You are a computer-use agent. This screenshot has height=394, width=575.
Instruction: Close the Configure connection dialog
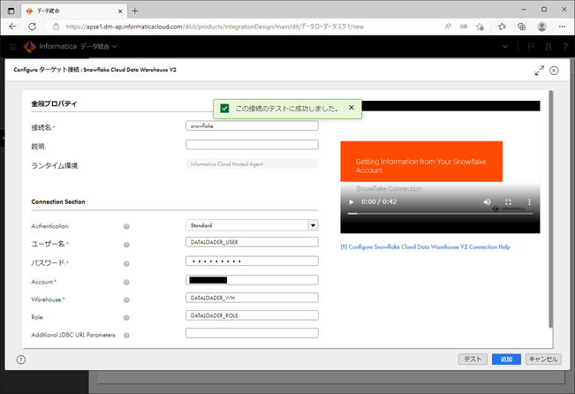tap(554, 71)
